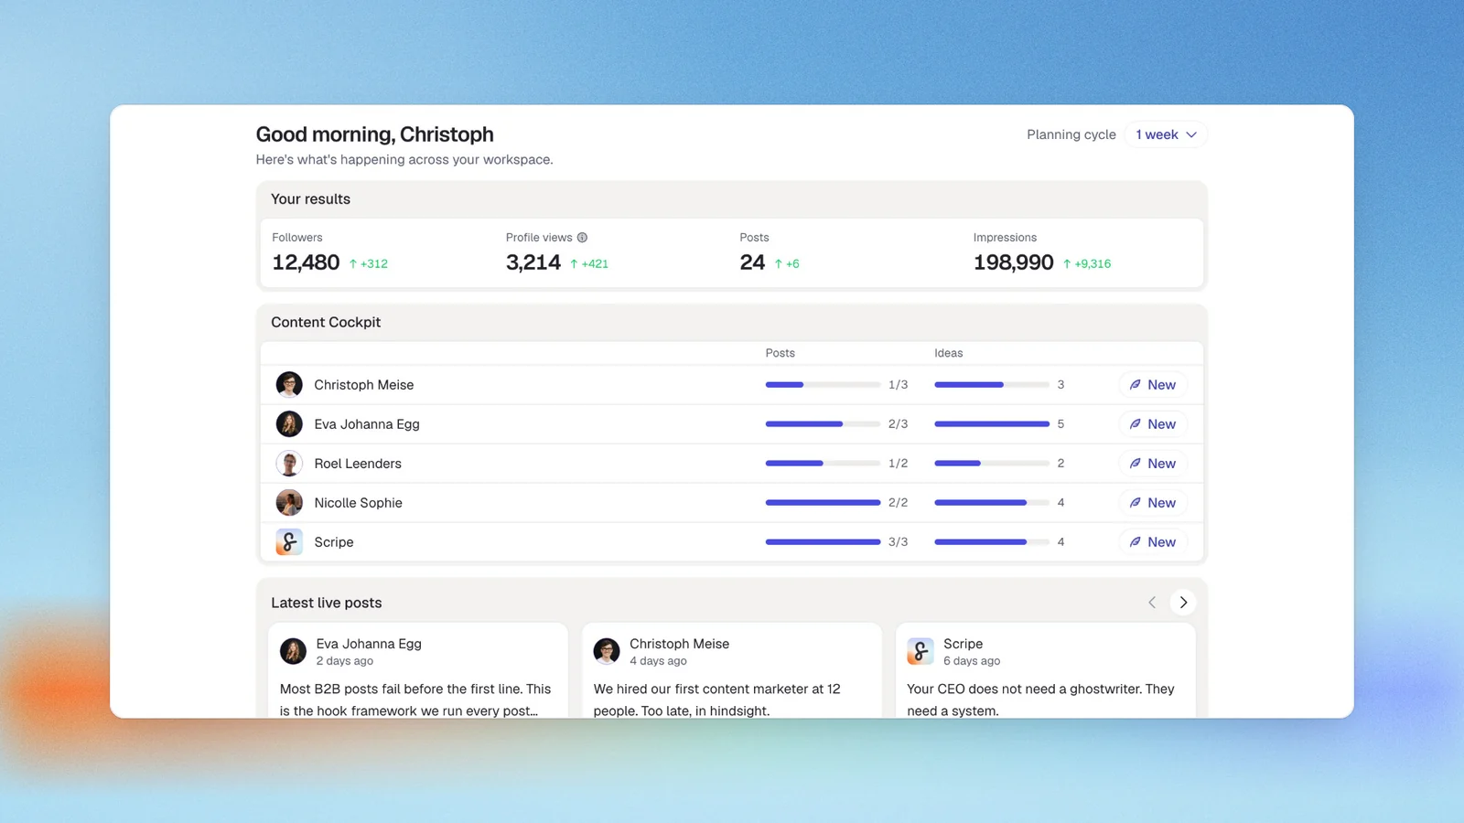Go to previous latest live posts

(x=1152, y=603)
